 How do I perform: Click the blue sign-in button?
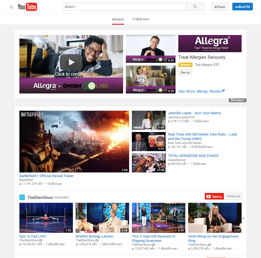(242, 7)
